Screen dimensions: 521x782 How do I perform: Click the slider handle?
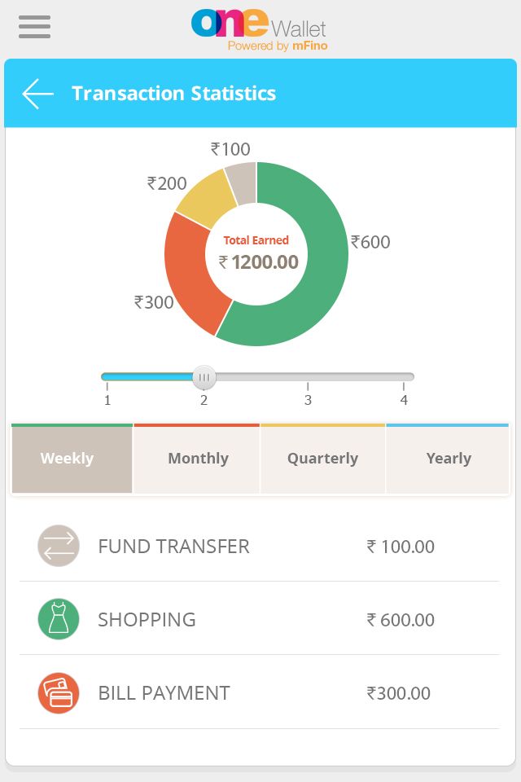tap(204, 377)
